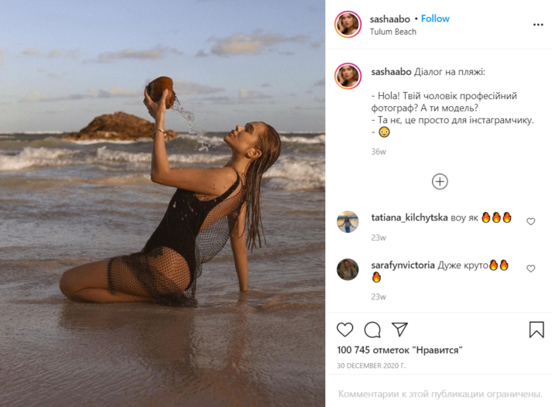The width and height of the screenshot is (552, 407).
Task: Like the post with heart icon
Action: click(x=345, y=330)
